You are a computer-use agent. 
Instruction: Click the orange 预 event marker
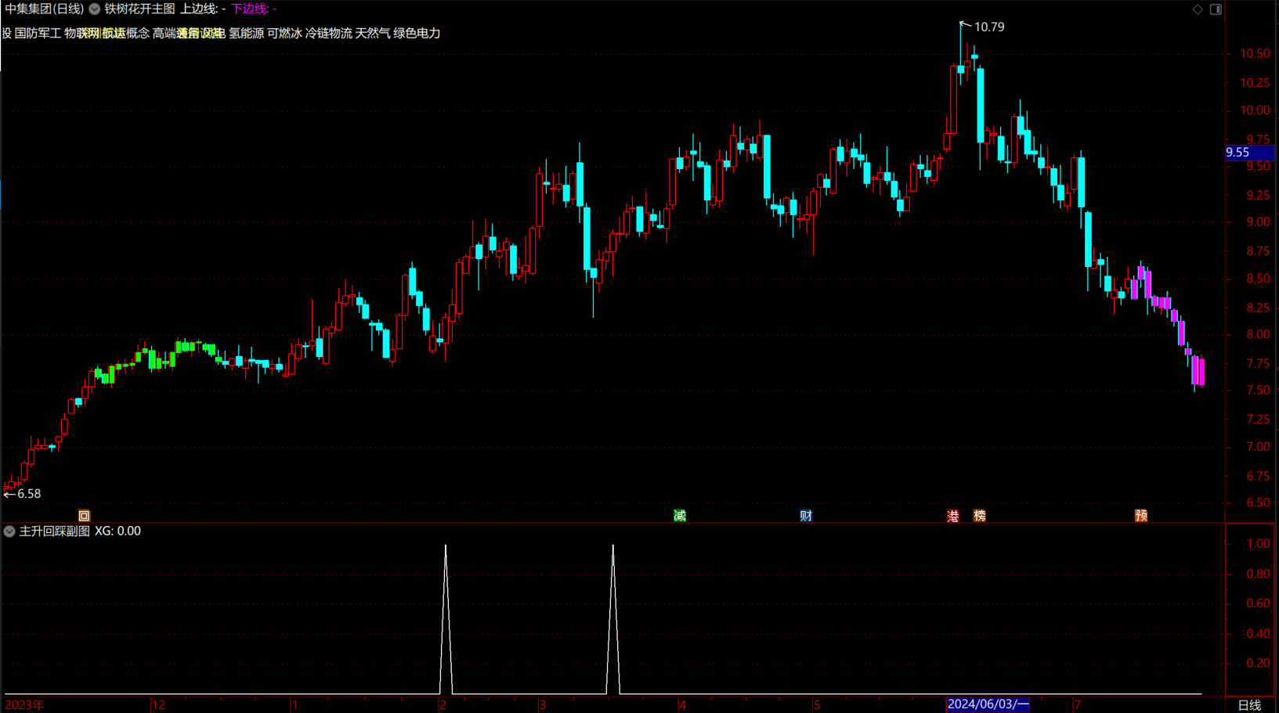point(1141,516)
